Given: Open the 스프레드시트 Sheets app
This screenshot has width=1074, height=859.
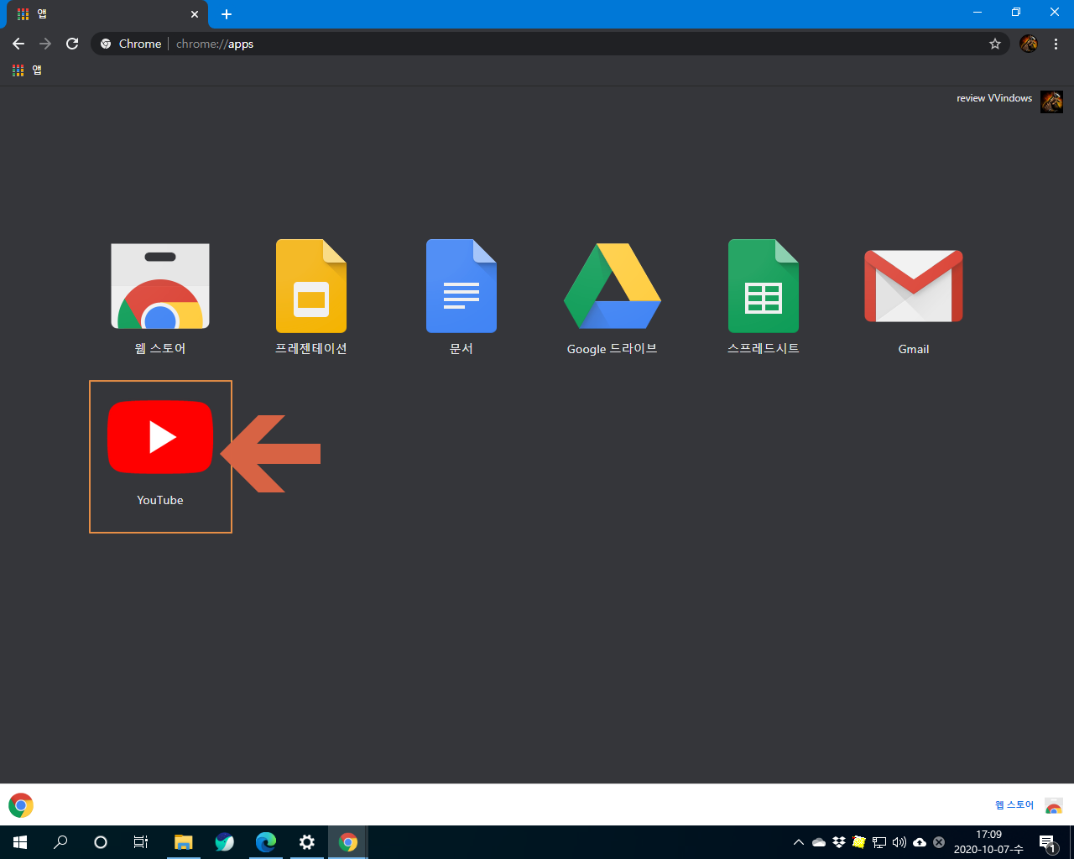Looking at the screenshot, I should [x=764, y=286].
